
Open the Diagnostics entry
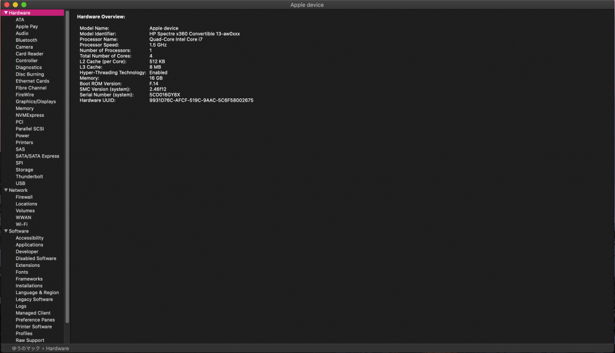[x=29, y=68]
